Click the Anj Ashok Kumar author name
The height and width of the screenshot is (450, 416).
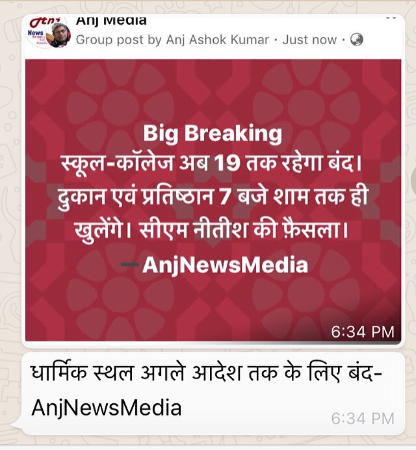(217, 40)
